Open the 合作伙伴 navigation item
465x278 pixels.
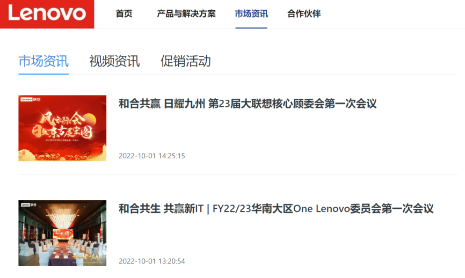click(x=304, y=13)
